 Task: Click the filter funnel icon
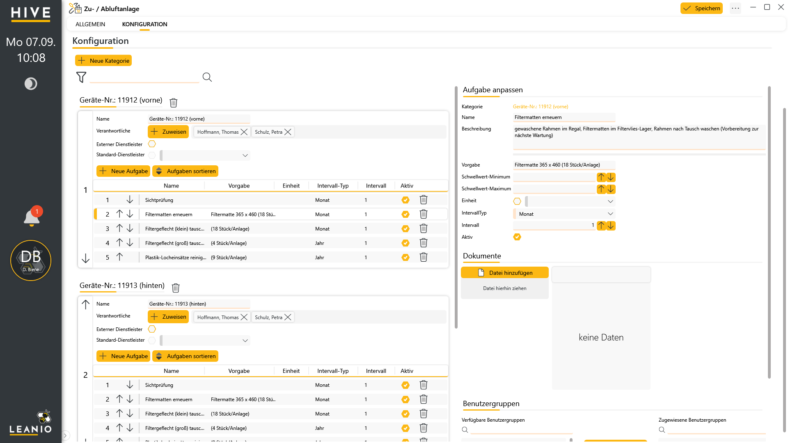click(81, 77)
